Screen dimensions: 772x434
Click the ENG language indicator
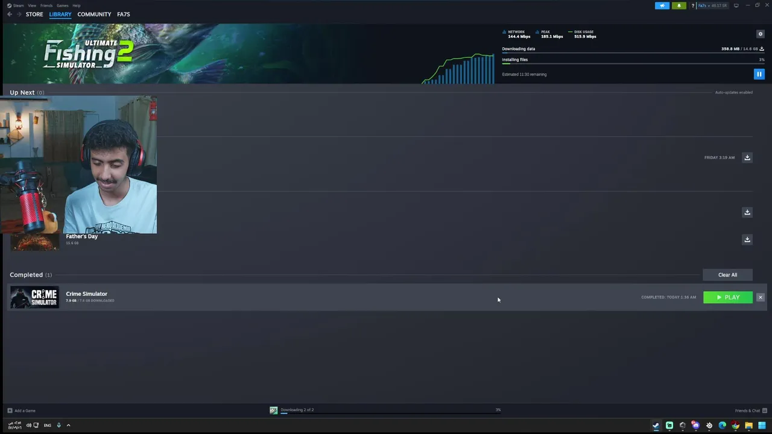point(48,426)
